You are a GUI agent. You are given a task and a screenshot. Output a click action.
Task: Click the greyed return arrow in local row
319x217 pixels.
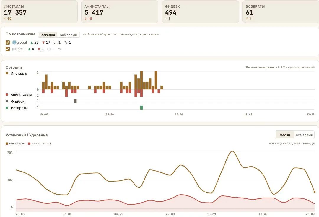(59, 49)
